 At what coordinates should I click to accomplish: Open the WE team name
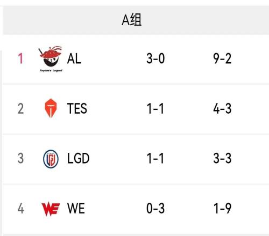76,208
